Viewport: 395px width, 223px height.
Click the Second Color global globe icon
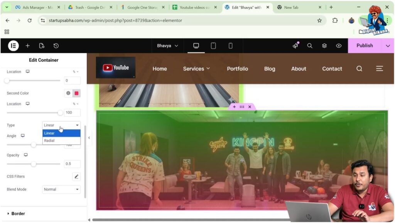click(x=68, y=93)
